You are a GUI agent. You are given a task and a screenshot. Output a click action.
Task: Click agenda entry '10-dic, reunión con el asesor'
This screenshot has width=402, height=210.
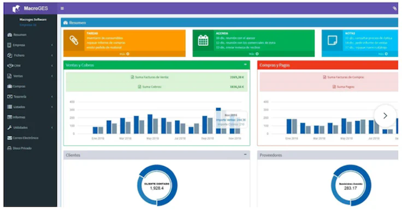point(235,38)
